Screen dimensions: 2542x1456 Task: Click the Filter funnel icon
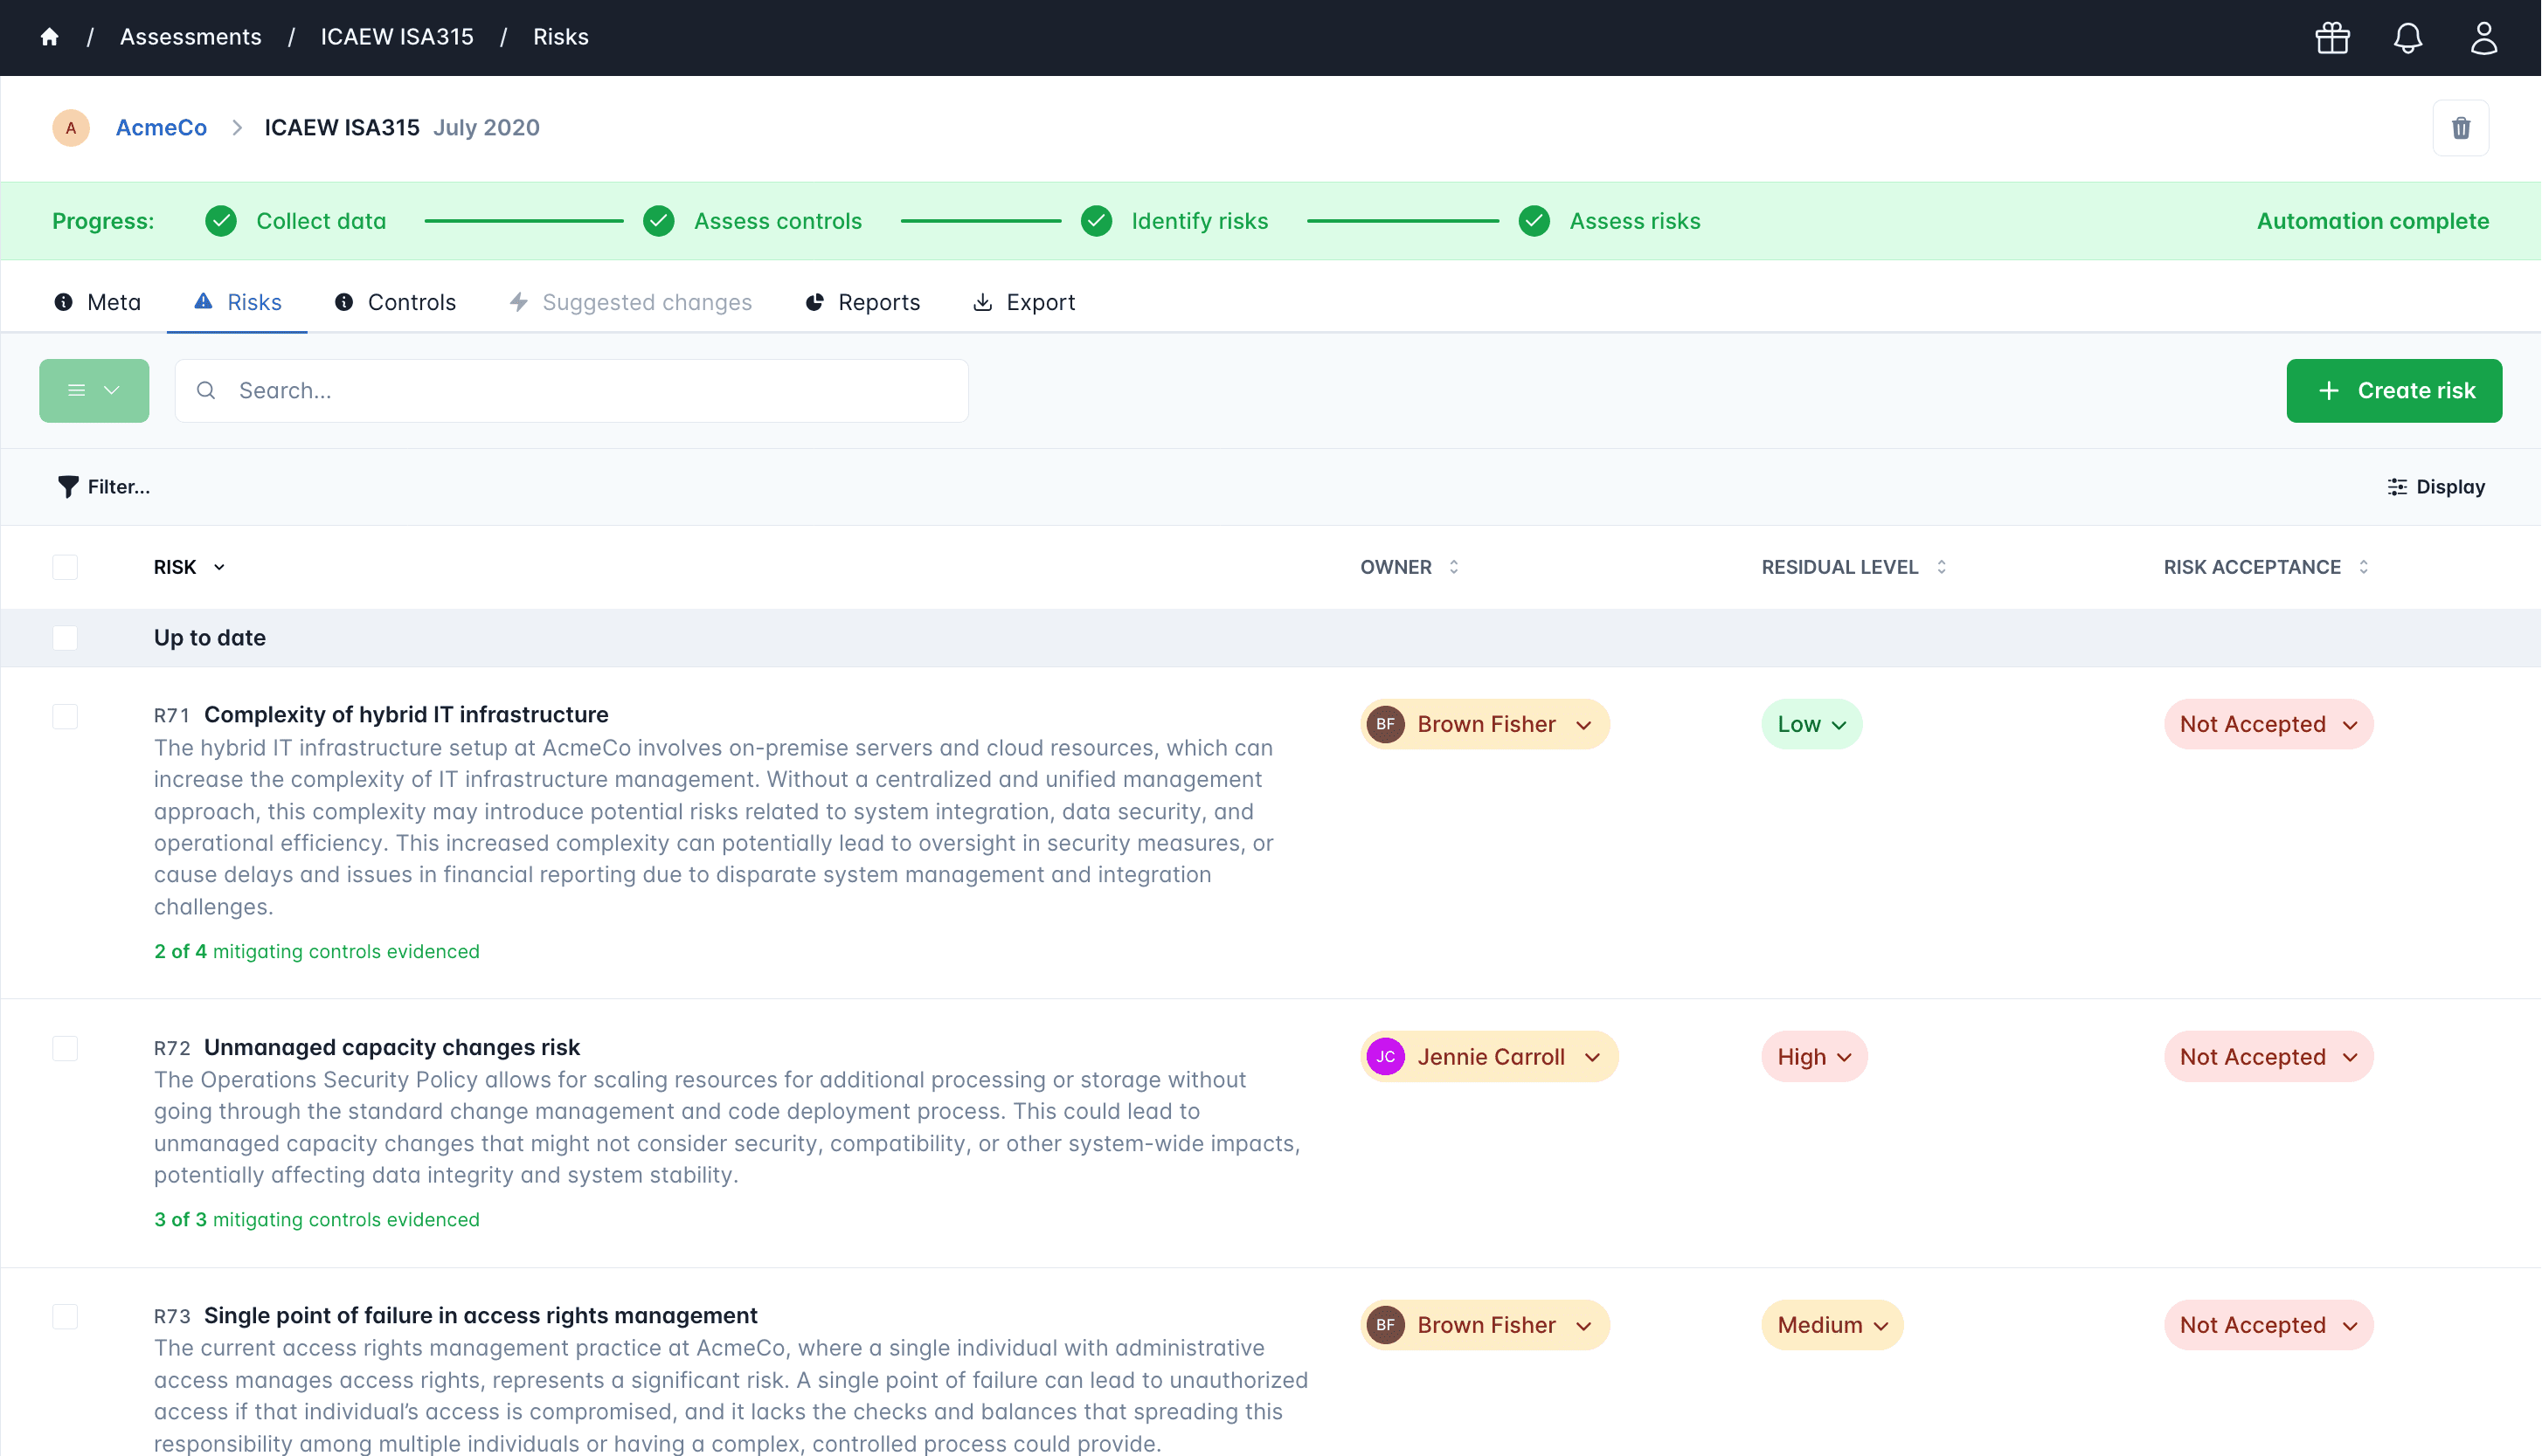coord(67,487)
